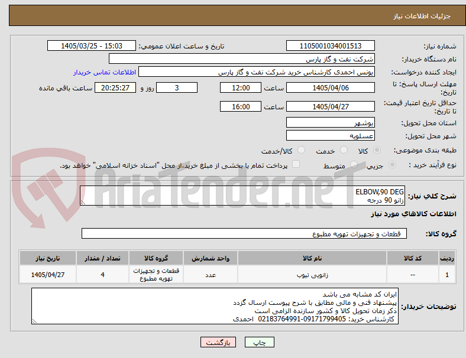Select the متوسط purchase type radio
Viewport: 466px width, 358px height.
354,164
